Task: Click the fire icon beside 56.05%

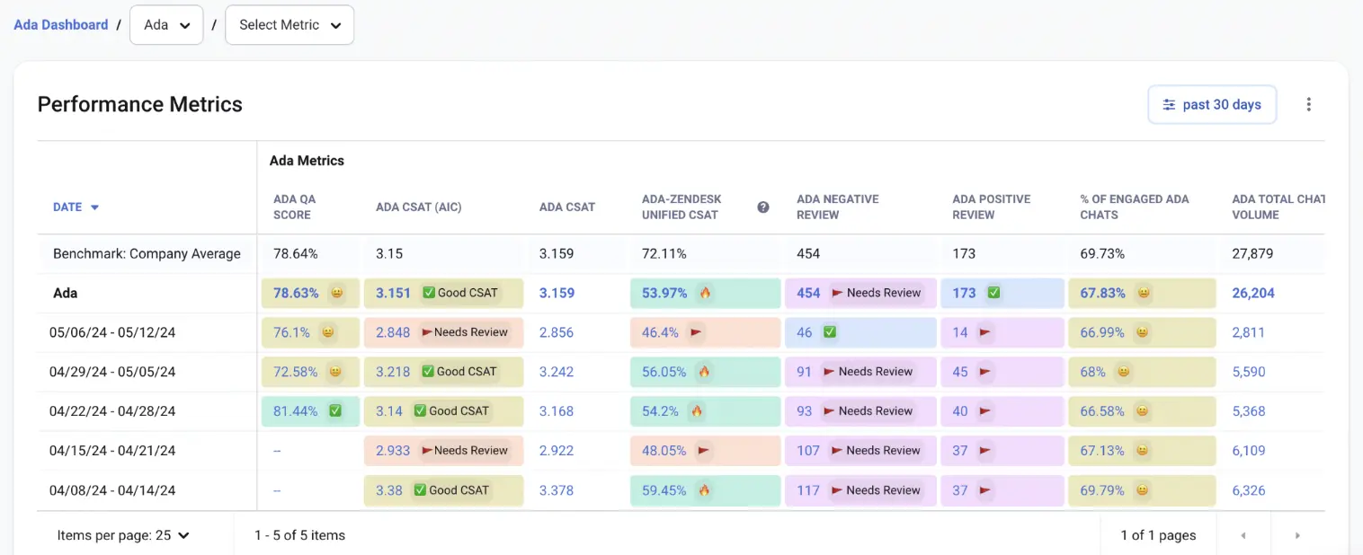Action: click(x=705, y=372)
